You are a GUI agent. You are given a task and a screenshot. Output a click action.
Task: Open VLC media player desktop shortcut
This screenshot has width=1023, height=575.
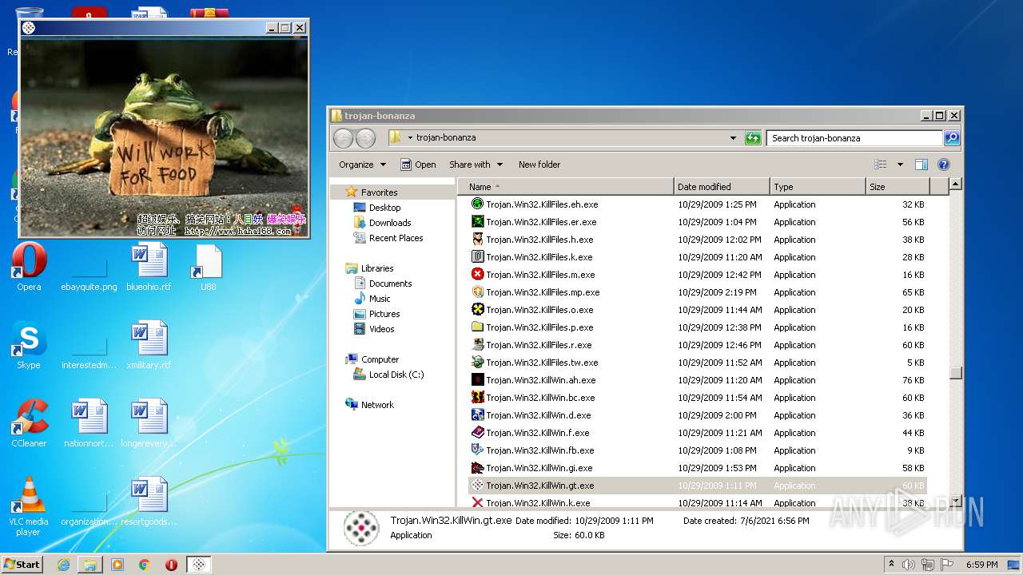[29, 506]
